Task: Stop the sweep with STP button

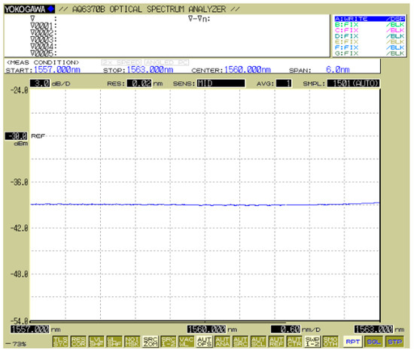Action: (394, 341)
